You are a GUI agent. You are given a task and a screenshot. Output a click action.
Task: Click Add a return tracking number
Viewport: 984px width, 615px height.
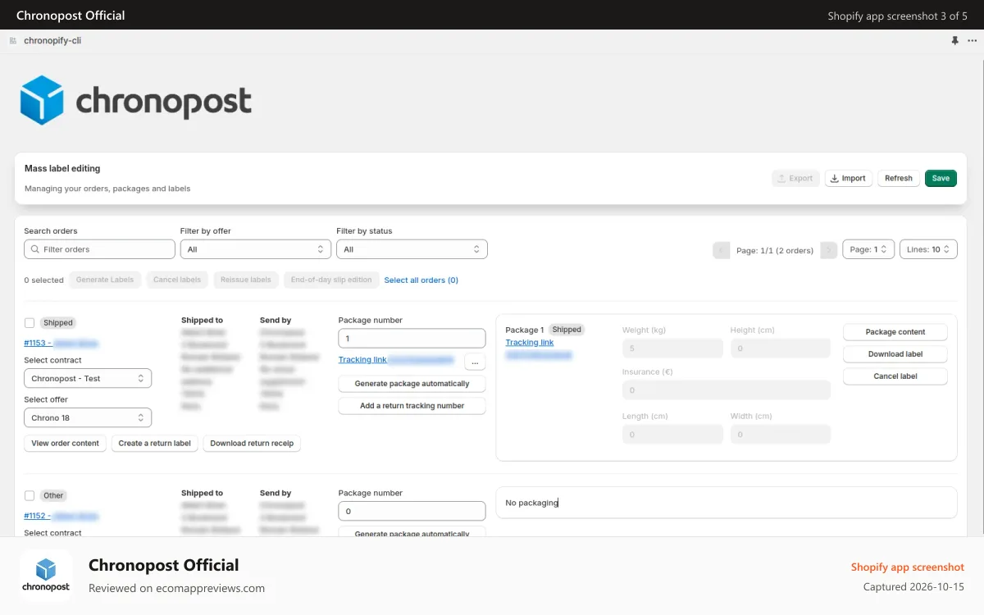[412, 405]
